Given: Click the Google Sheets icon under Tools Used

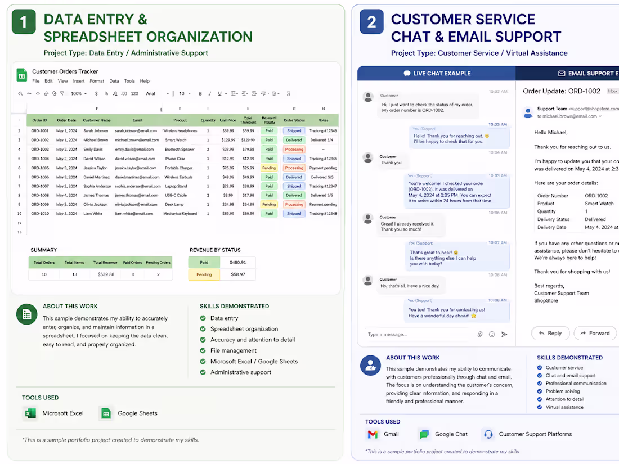Looking at the screenshot, I should [x=105, y=413].
